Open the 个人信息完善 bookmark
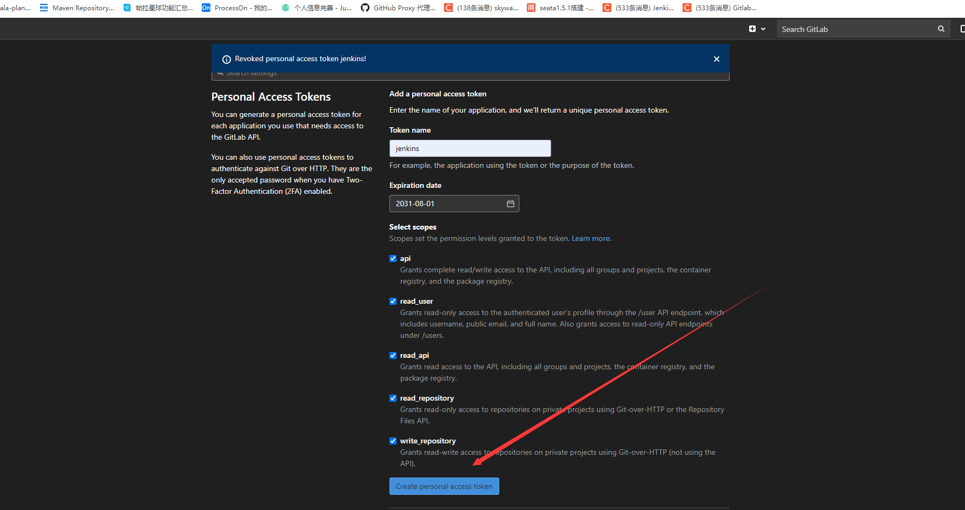Screen dimensions: 965x510 [317, 8]
